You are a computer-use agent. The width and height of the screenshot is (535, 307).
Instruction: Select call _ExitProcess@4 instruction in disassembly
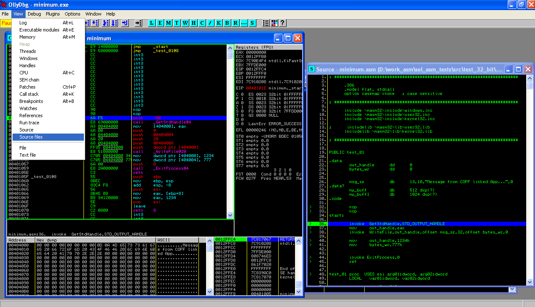(x=161, y=168)
